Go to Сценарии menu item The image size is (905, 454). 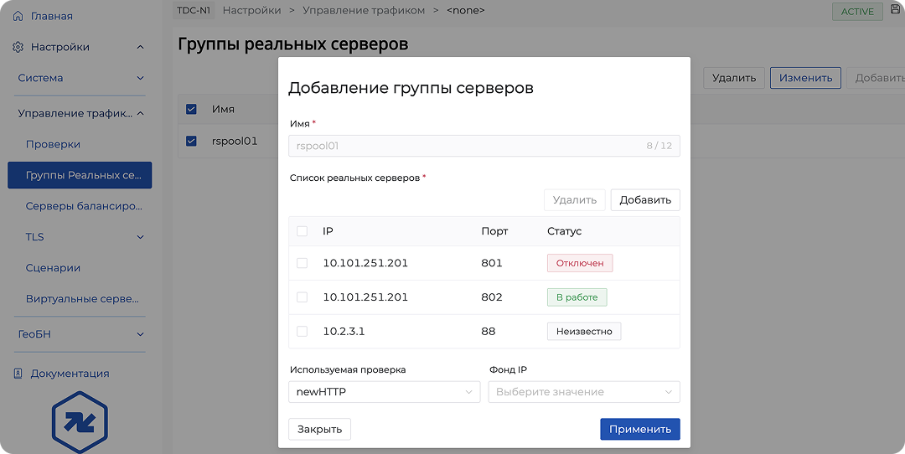pyautogui.click(x=53, y=268)
